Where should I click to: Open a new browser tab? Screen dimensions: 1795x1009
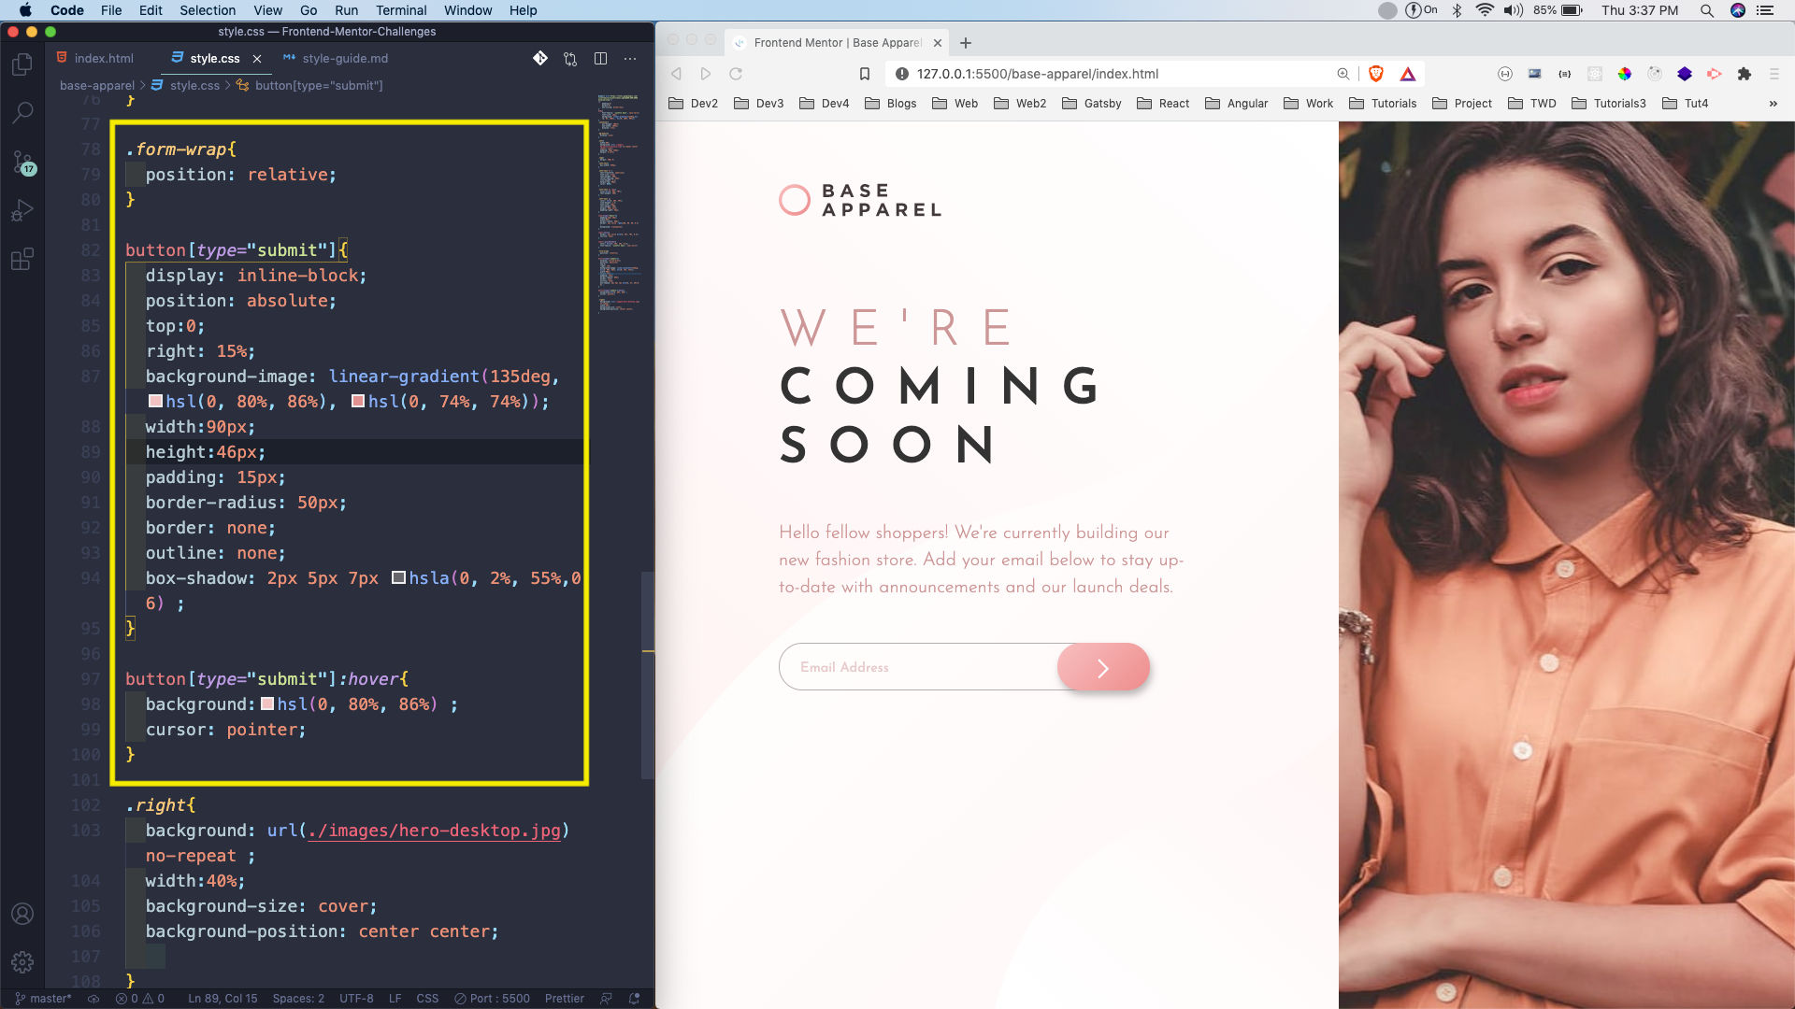(966, 43)
